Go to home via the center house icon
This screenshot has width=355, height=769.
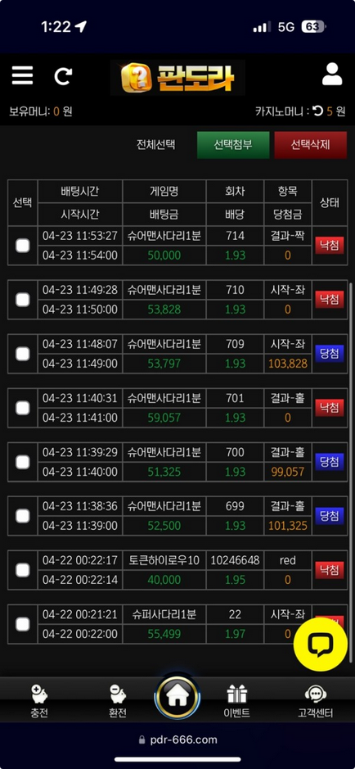click(x=177, y=697)
